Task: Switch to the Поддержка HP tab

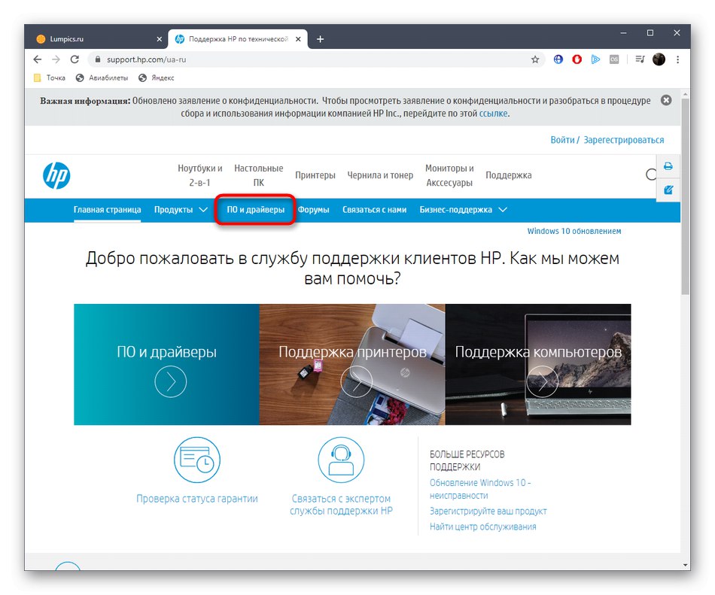Action: (x=238, y=39)
